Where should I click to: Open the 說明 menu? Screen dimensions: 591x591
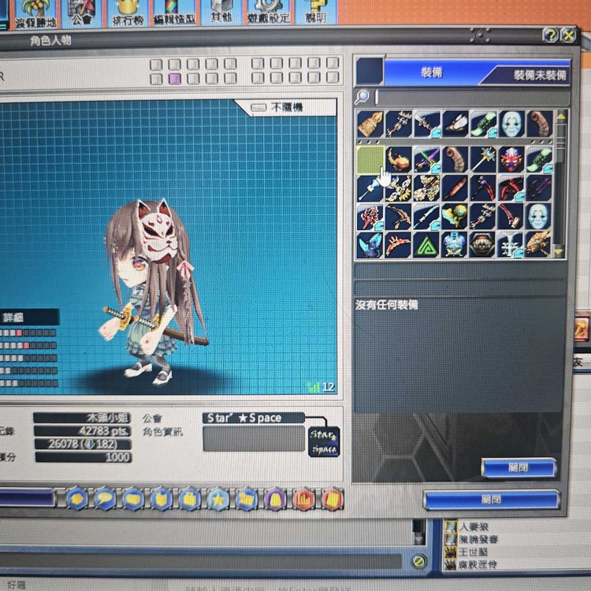point(316,12)
